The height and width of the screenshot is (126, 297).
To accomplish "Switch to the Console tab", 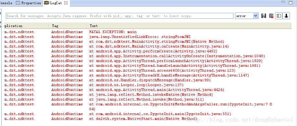I will pos(6,3).
